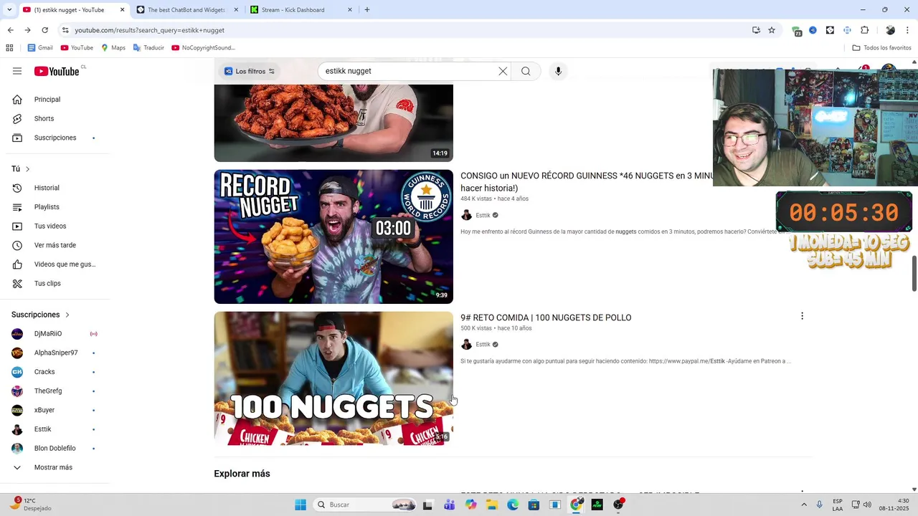This screenshot has width=918, height=516.
Task: Open the CONSIGO un NUEVO RÉCORD GUINNESS title
Action: (587, 182)
